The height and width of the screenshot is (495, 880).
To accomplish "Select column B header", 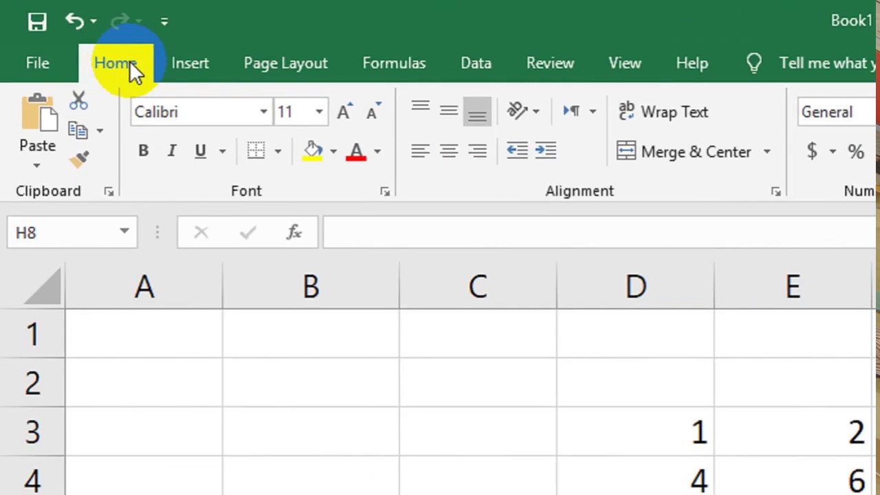I will tap(311, 286).
